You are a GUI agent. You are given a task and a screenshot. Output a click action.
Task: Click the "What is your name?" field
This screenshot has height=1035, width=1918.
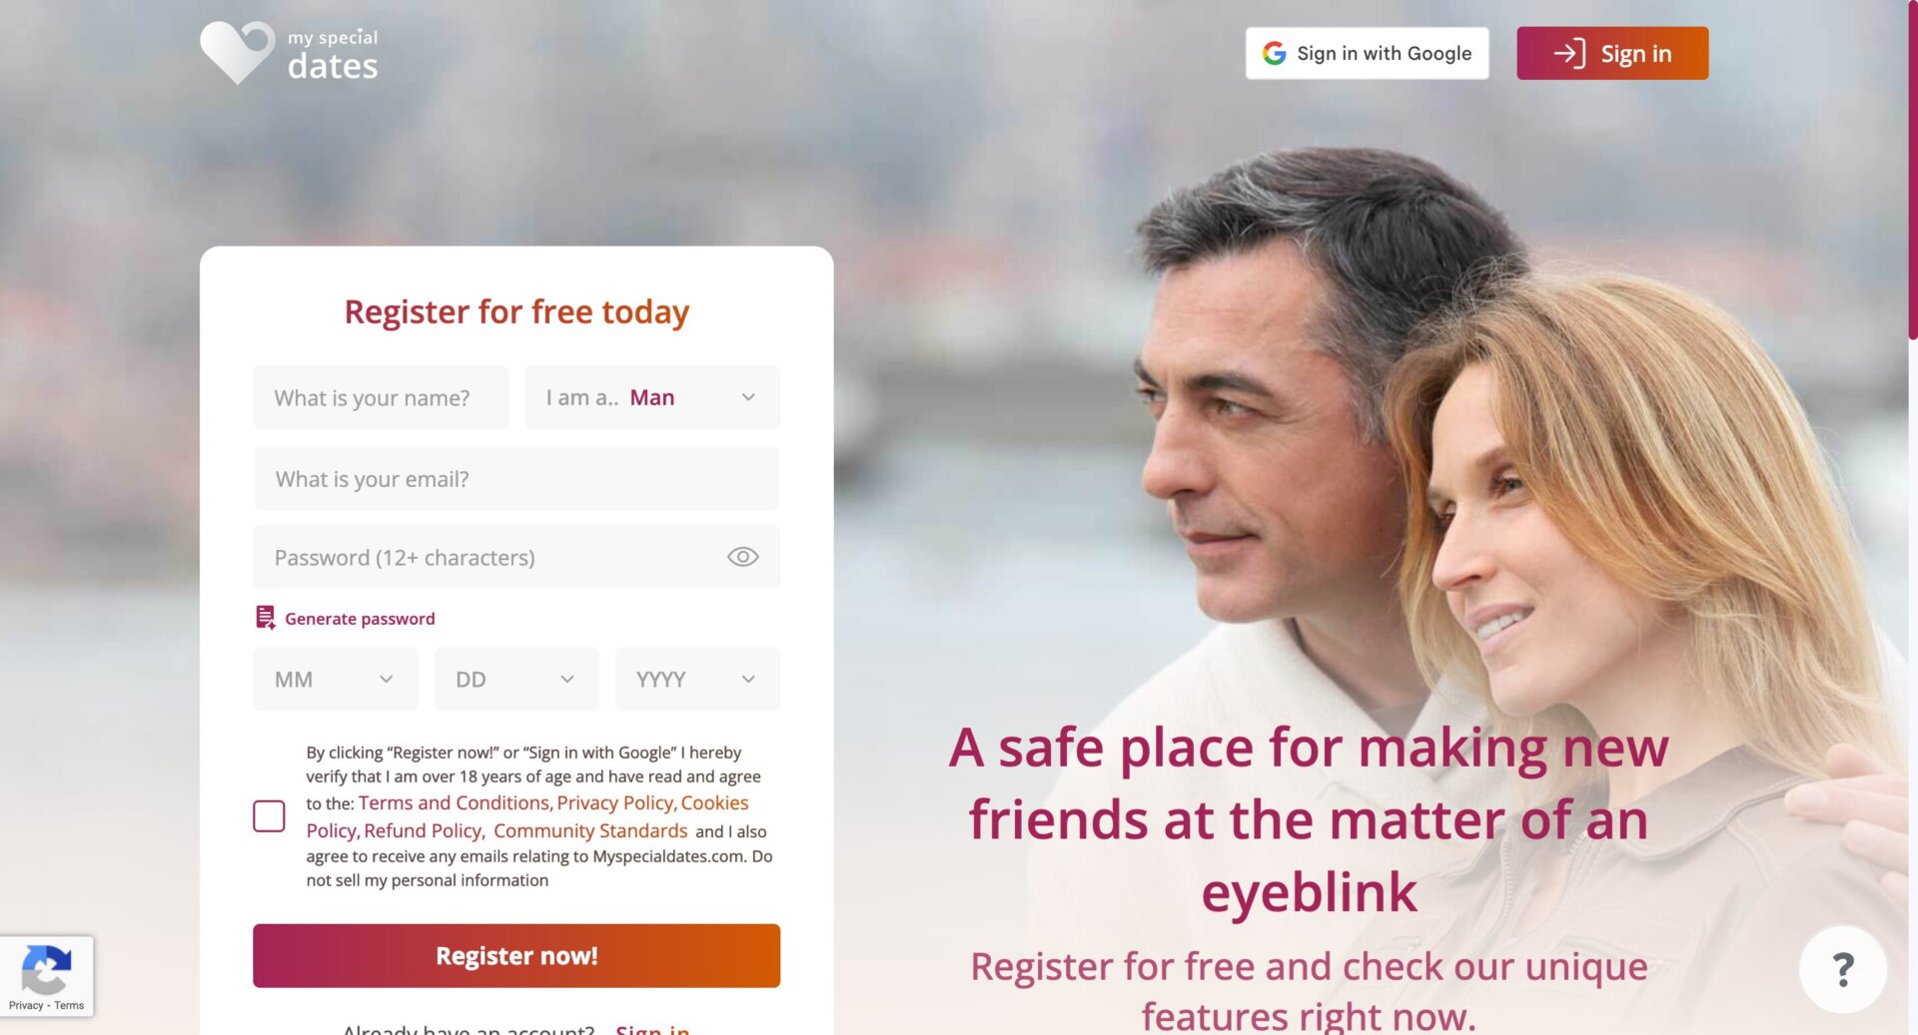point(381,397)
